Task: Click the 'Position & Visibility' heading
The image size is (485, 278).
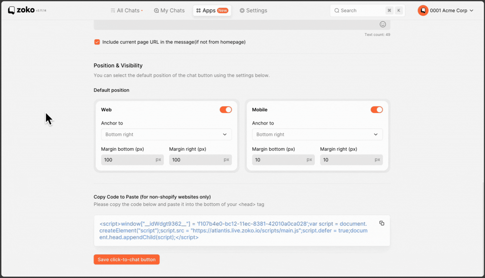Action: (118, 65)
